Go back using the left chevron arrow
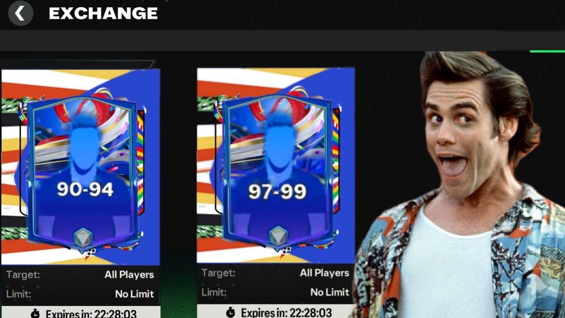Image resolution: width=565 pixels, height=318 pixels. tap(20, 14)
